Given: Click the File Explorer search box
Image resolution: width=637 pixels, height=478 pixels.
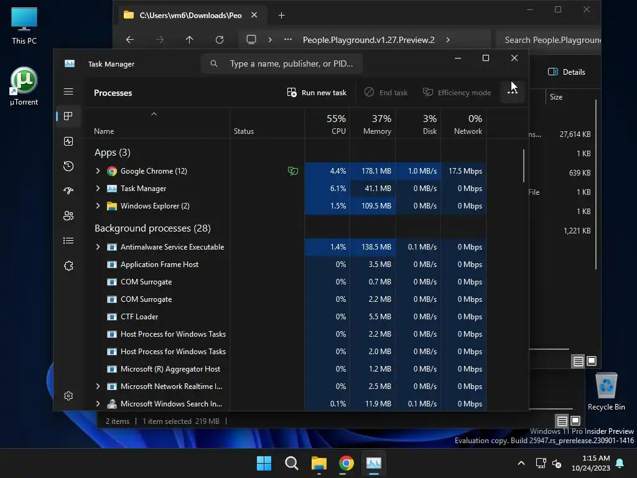Looking at the screenshot, I should (x=549, y=40).
